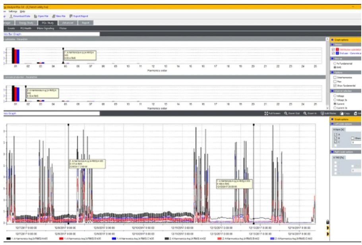Click the padlock icon beside the trend graph
Screen dimensions: 362x245
click(327, 222)
